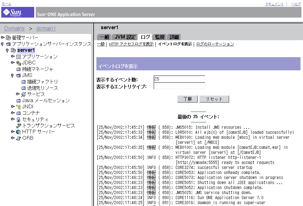303x206 pixels.
Task: Click the JNDI tree icon
Action: pos(18,107)
